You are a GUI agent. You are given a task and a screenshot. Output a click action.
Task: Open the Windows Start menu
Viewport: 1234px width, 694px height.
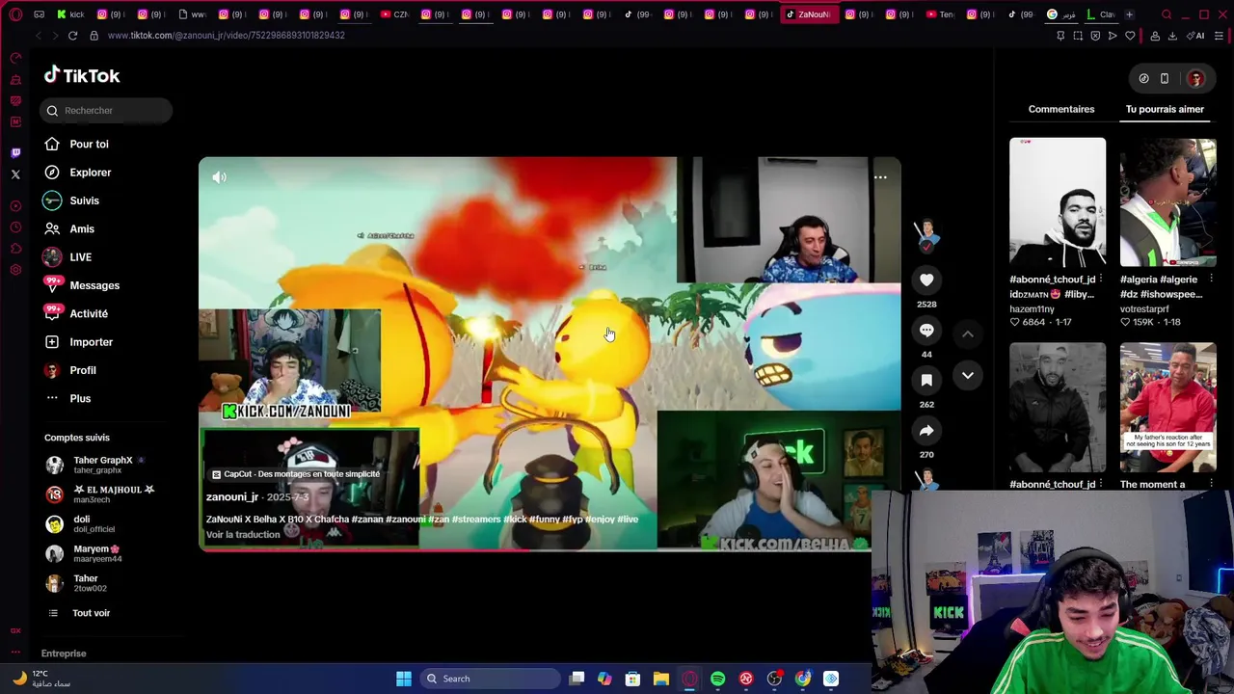404,679
